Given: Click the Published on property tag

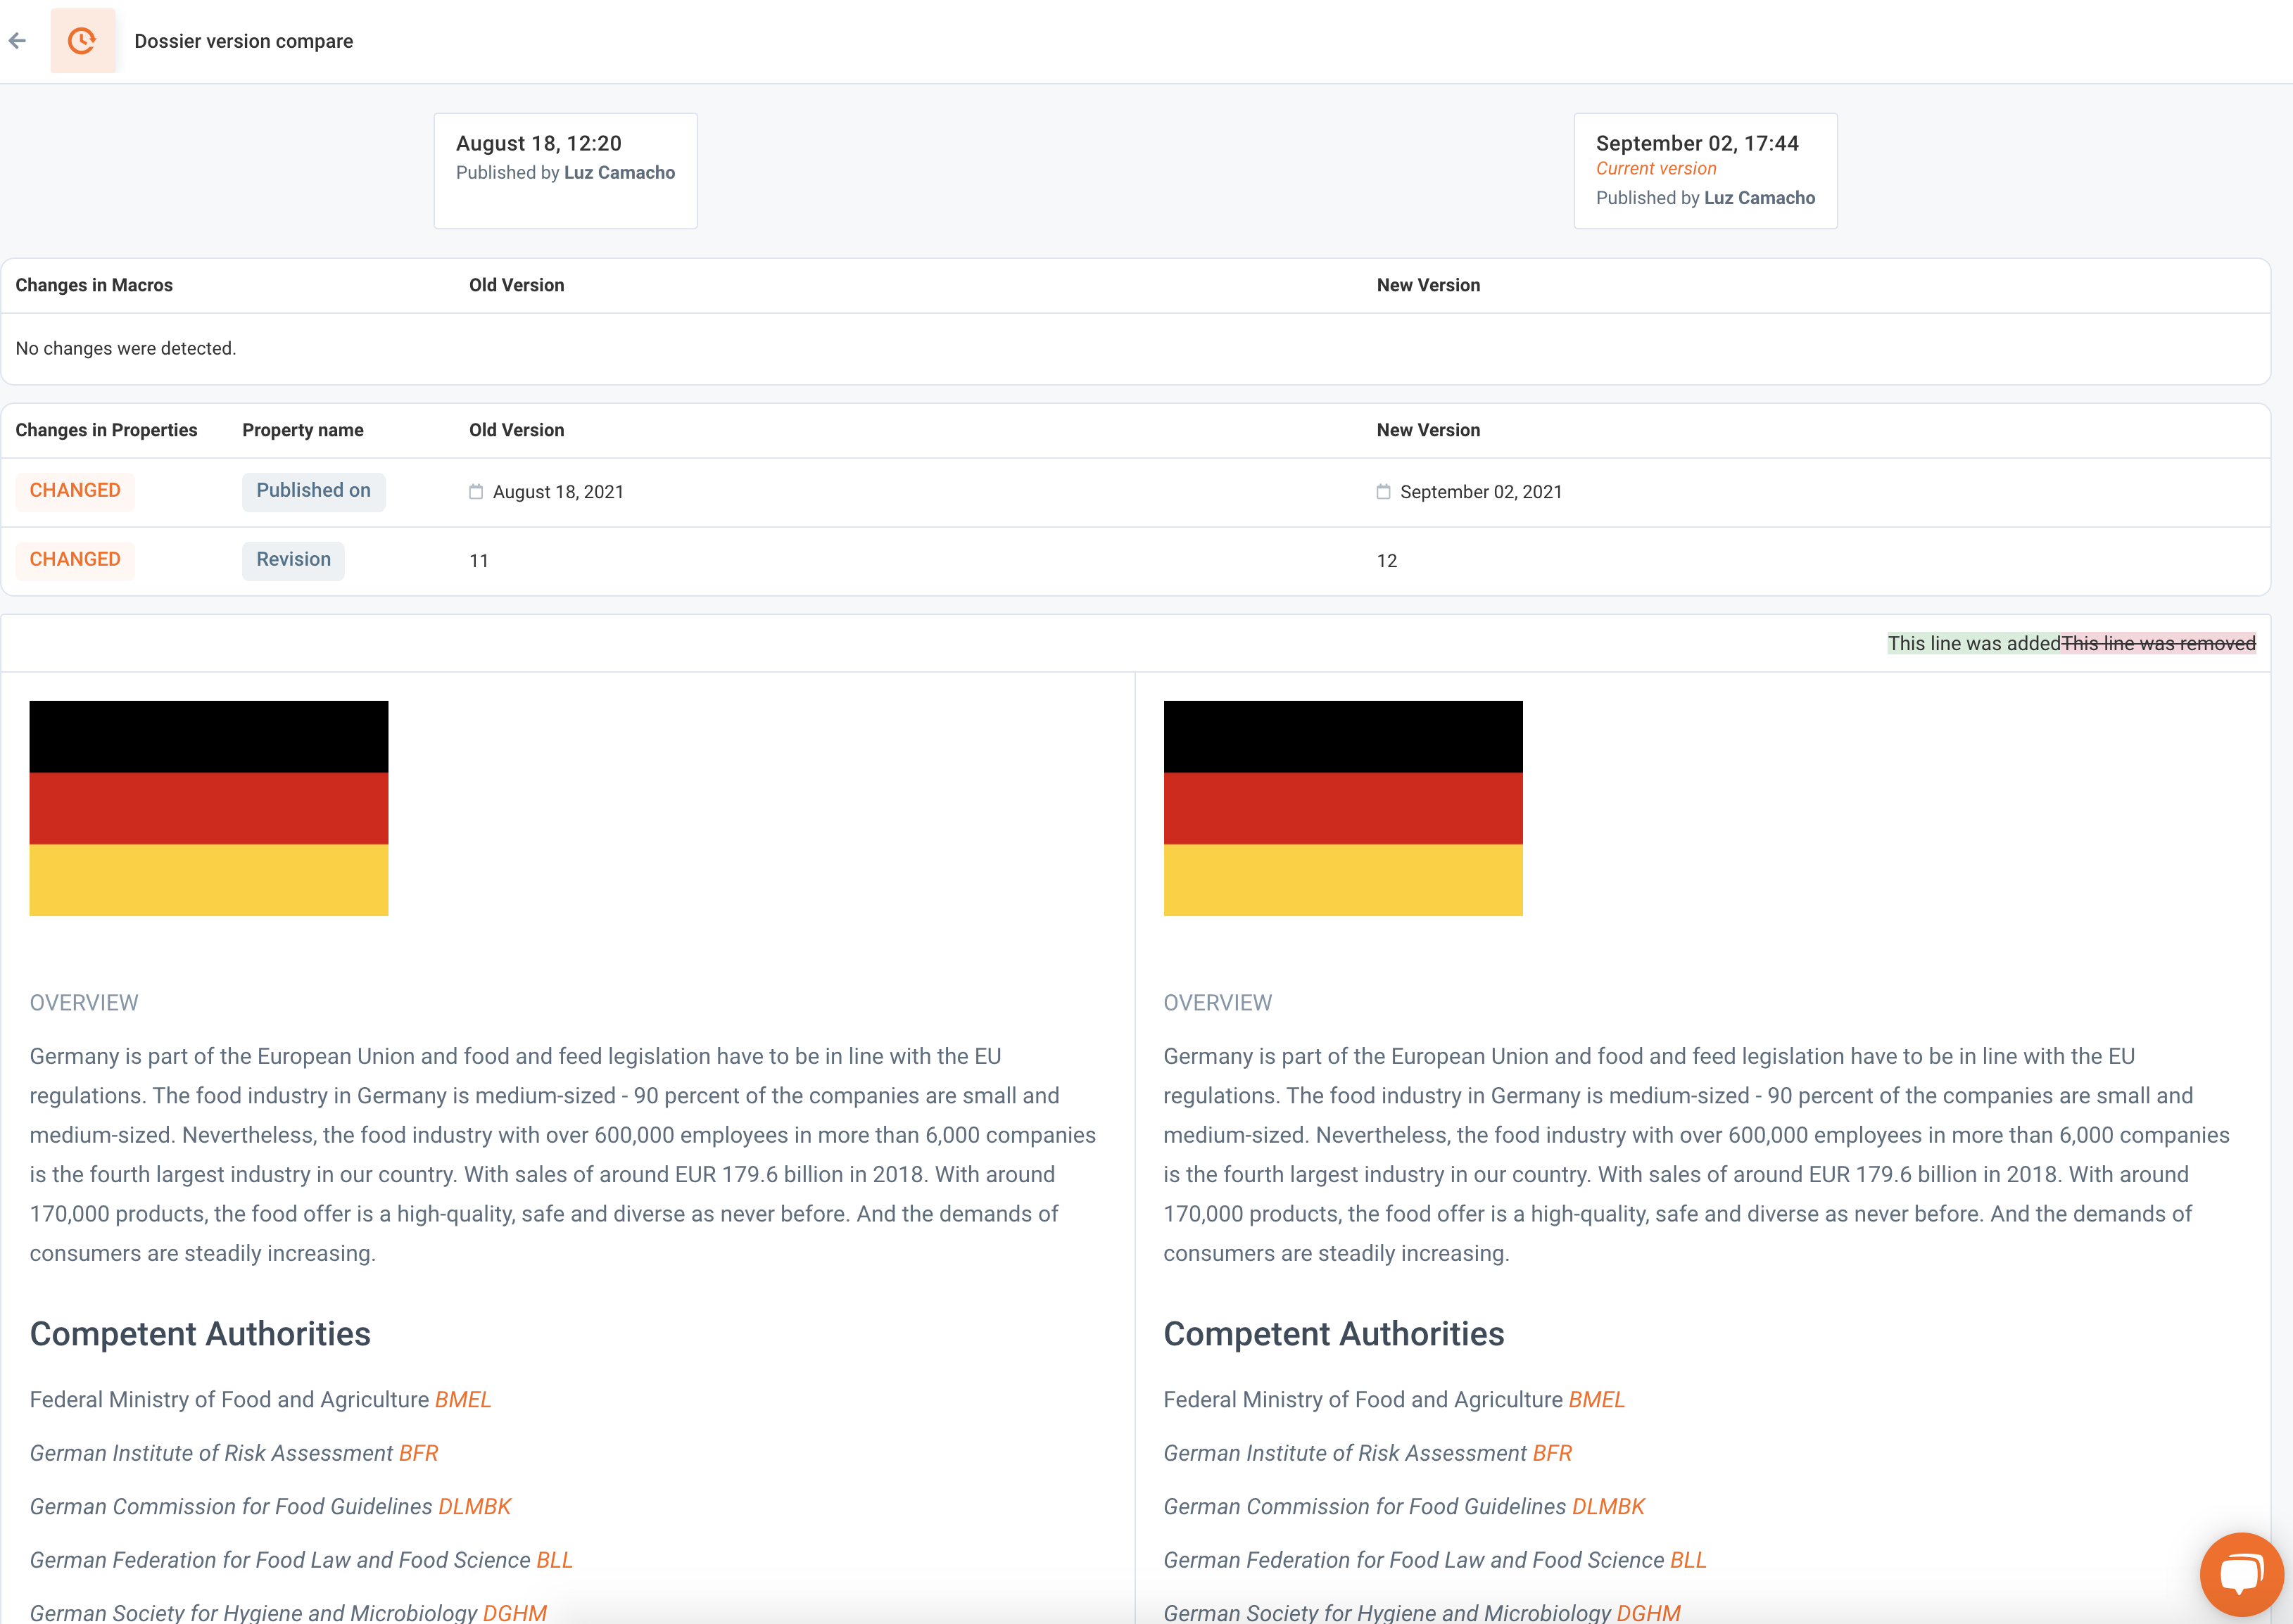Looking at the screenshot, I should pos(313,491).
